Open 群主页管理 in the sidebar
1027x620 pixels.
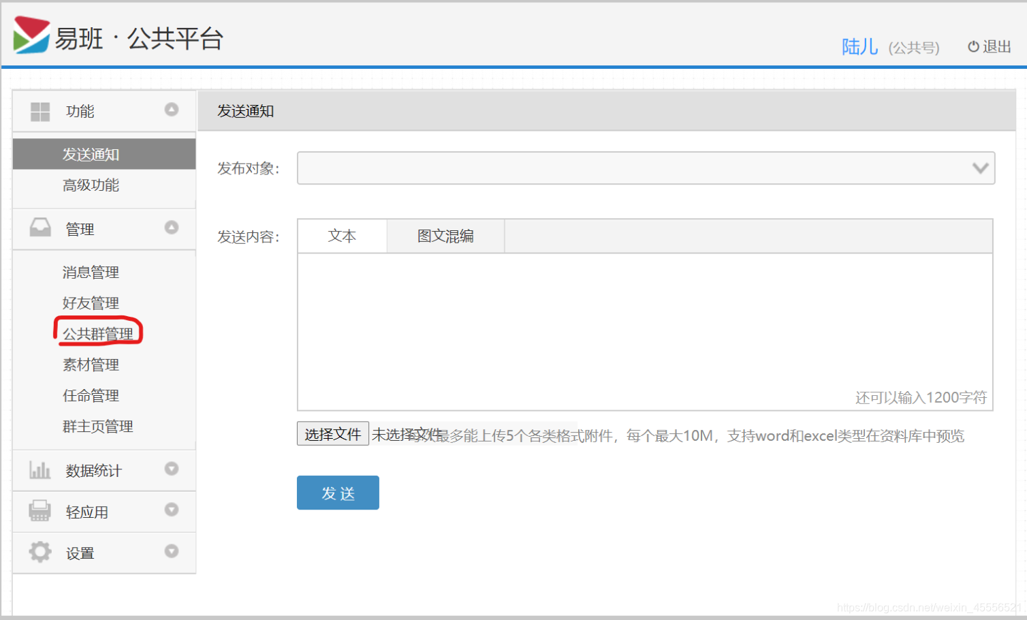(x=98, y=427)
